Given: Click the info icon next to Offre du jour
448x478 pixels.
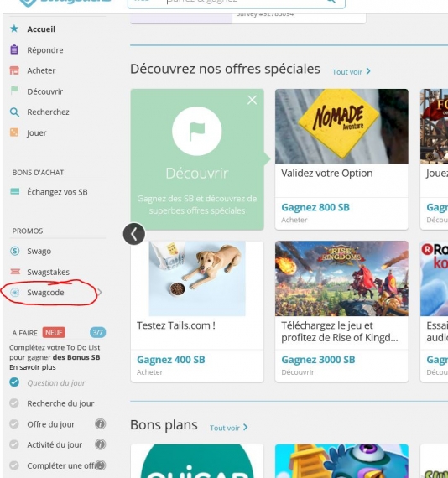Looking at the screenshot, I should click(x=100, y=423).
